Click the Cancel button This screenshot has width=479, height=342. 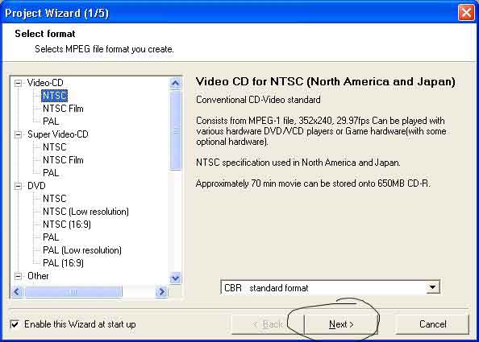[x=432, y=324]
